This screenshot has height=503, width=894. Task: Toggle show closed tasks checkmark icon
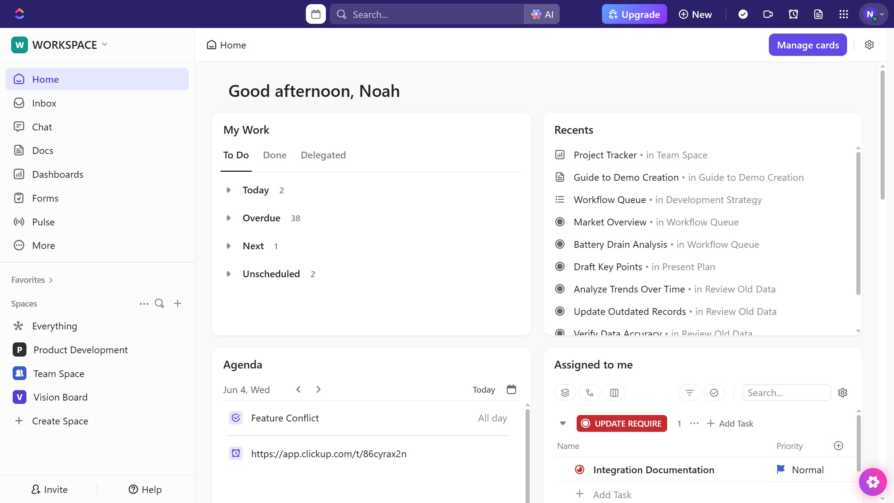tap(714, 393)
